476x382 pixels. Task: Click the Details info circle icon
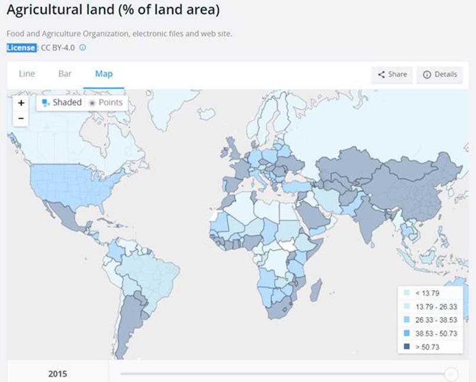pos(427,74)
